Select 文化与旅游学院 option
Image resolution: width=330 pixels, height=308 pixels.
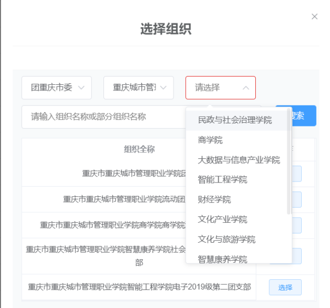tap(236, 240)
